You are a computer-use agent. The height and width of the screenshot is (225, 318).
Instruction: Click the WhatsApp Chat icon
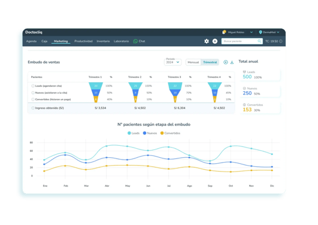click(x=135, y=41)
